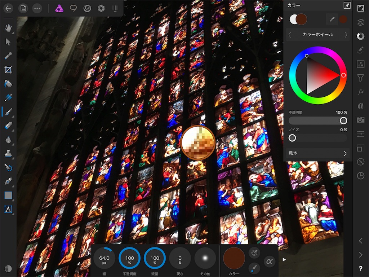Pin the Color panel open
Screen dimensions: 369x277
click(347, 5)
